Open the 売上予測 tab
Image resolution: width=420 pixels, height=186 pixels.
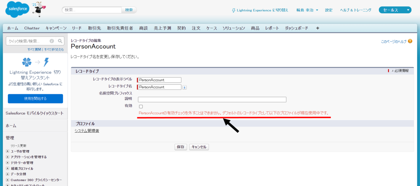(162, 28)
